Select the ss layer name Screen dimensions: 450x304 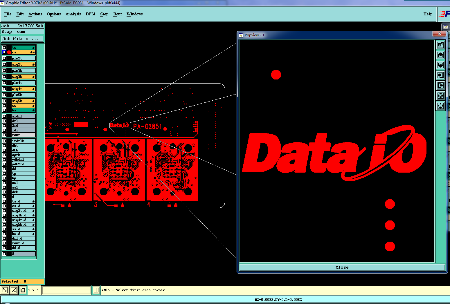coord(23,106)
